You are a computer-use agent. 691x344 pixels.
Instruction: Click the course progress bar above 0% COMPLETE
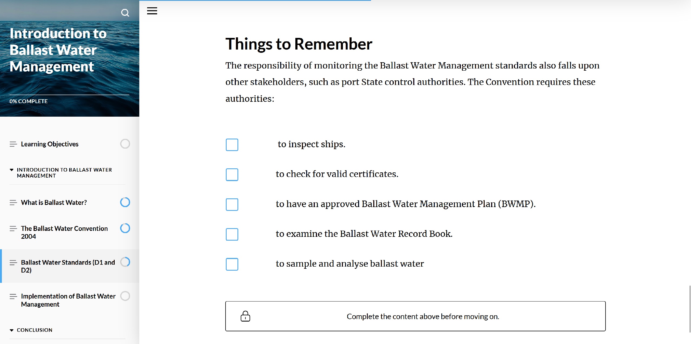click(69, 95)
